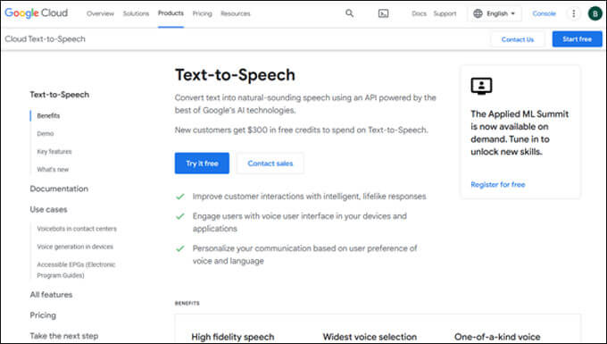Image resolution: width=607 pixels, height=344 pixels.
Task: Open the three-dot more options menu
Action: [574, 13]
